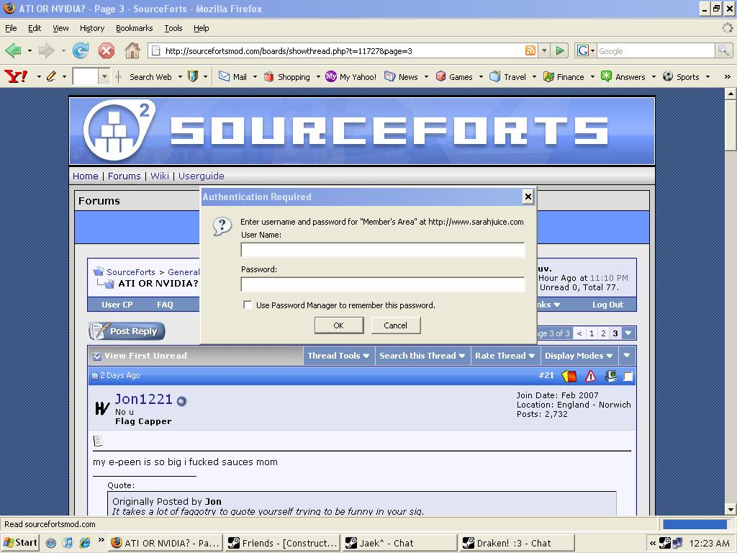The image size is (737, 553).
Task: Click the search magnifier icon
Action: click(x=723, y=50)
